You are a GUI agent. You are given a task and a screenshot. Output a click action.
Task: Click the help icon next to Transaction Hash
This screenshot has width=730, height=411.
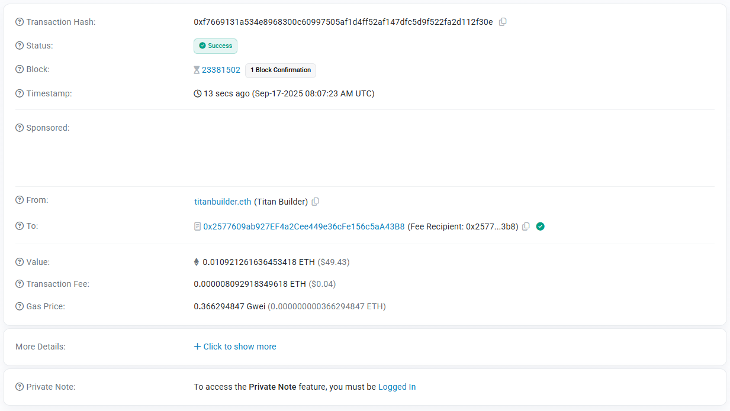pyautogui.click(x=19, y=21)
